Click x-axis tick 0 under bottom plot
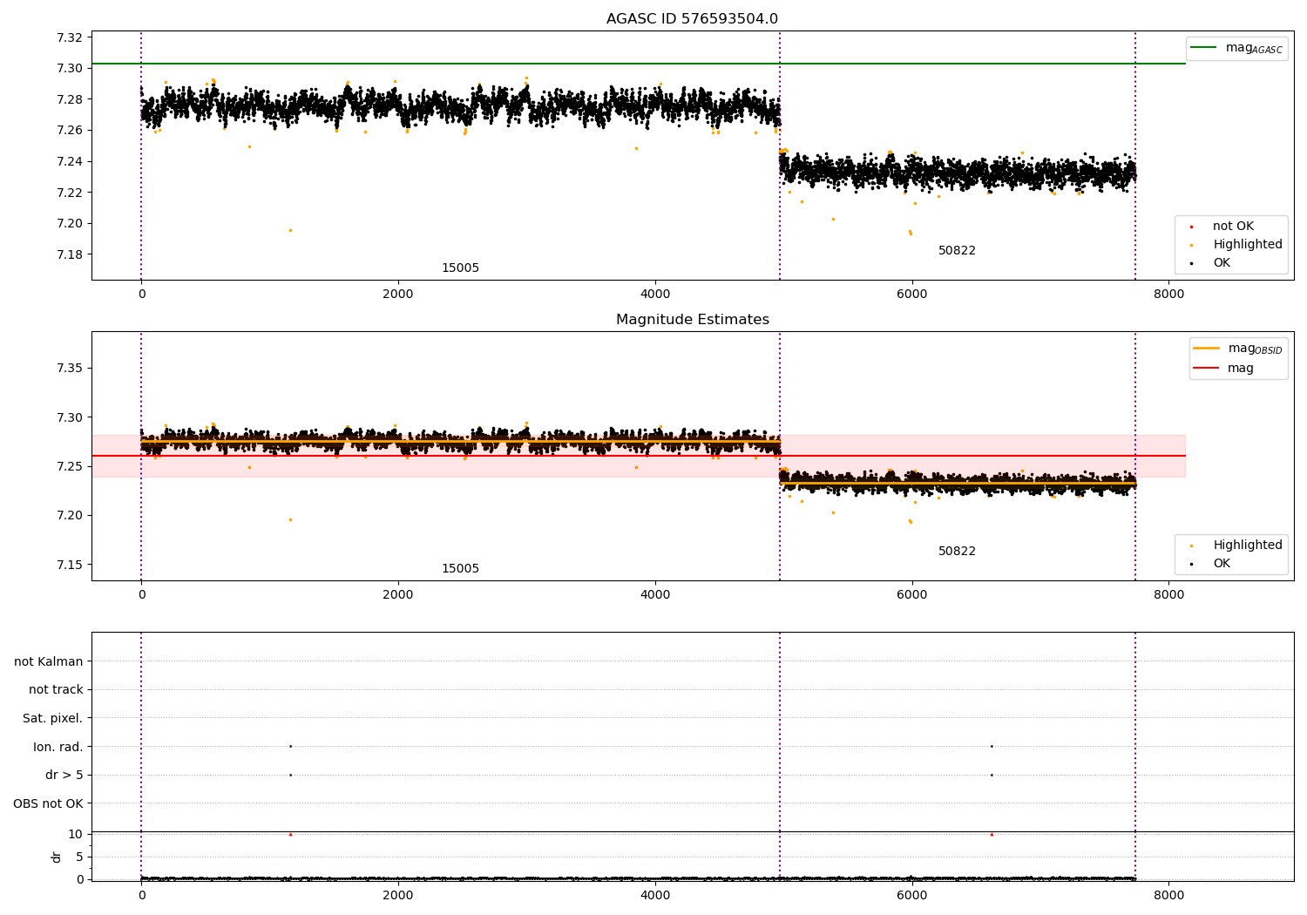 coord(141,895)
